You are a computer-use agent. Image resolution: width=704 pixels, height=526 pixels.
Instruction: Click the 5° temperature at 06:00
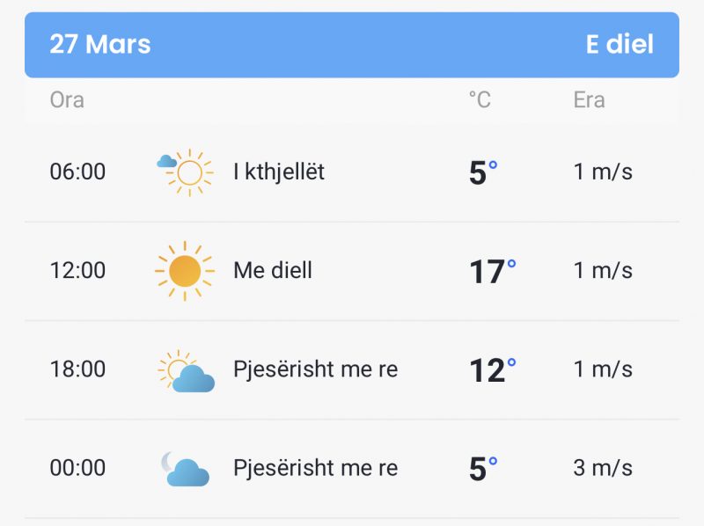[483, 172]
